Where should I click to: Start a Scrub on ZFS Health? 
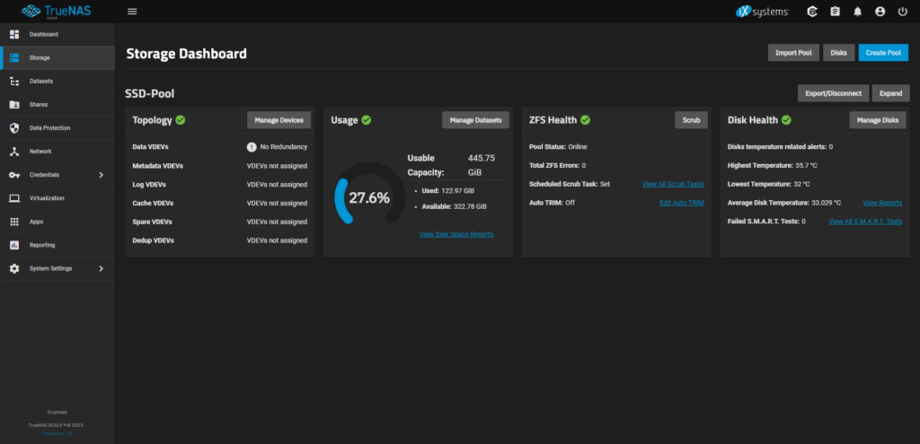point(691,120)
